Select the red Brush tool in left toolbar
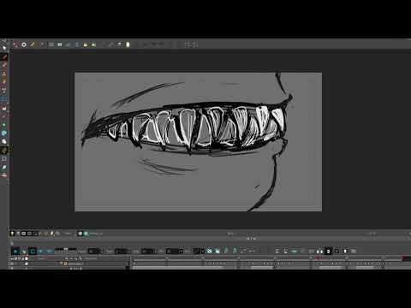 [x=4, y=57]
